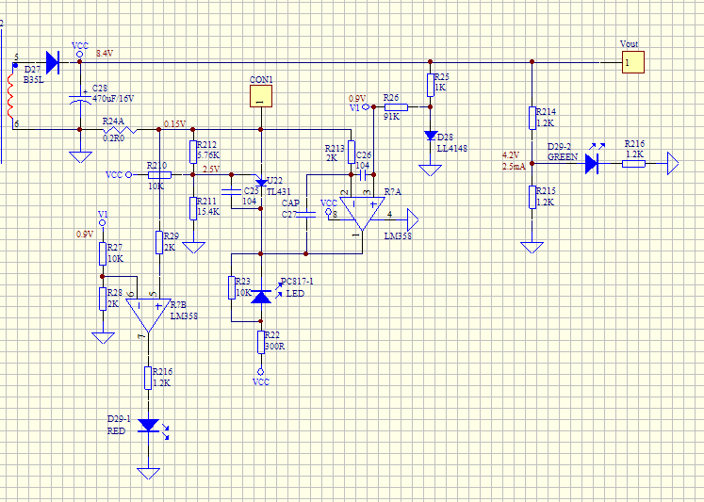Image resolution: width=704 pixels, height=502 pixels.
Task: Select the CON1 connector box
Action: [x=260, y=95]
